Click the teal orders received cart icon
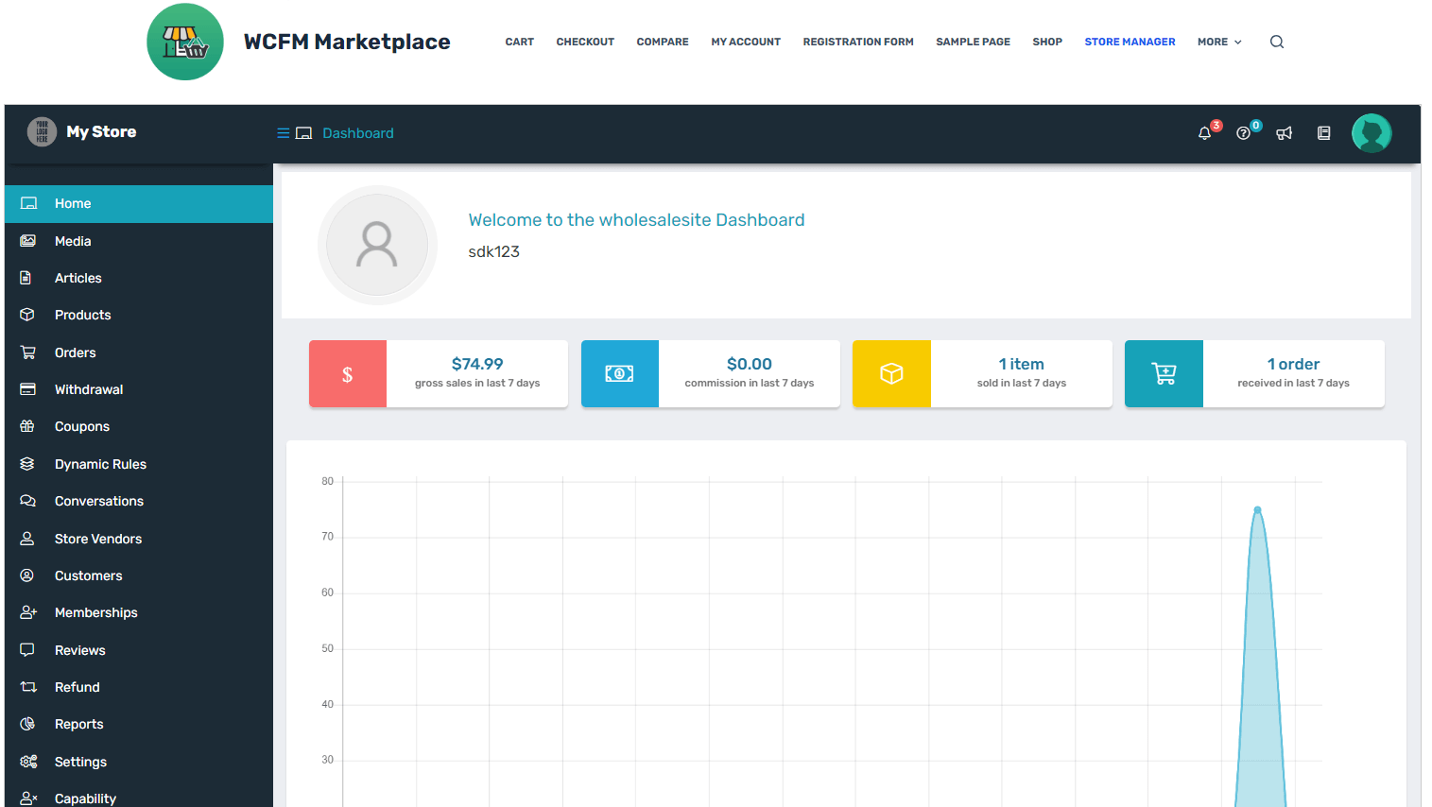 [1164, 374]
